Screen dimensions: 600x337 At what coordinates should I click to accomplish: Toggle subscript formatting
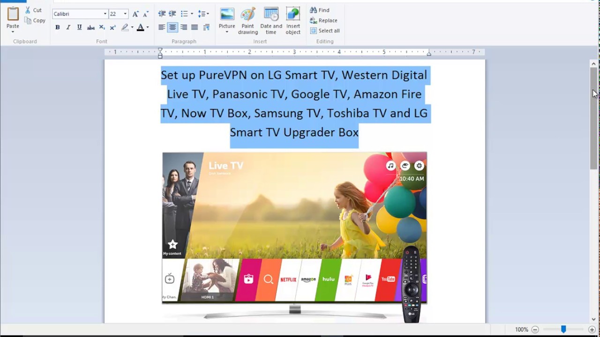(102, 28)
